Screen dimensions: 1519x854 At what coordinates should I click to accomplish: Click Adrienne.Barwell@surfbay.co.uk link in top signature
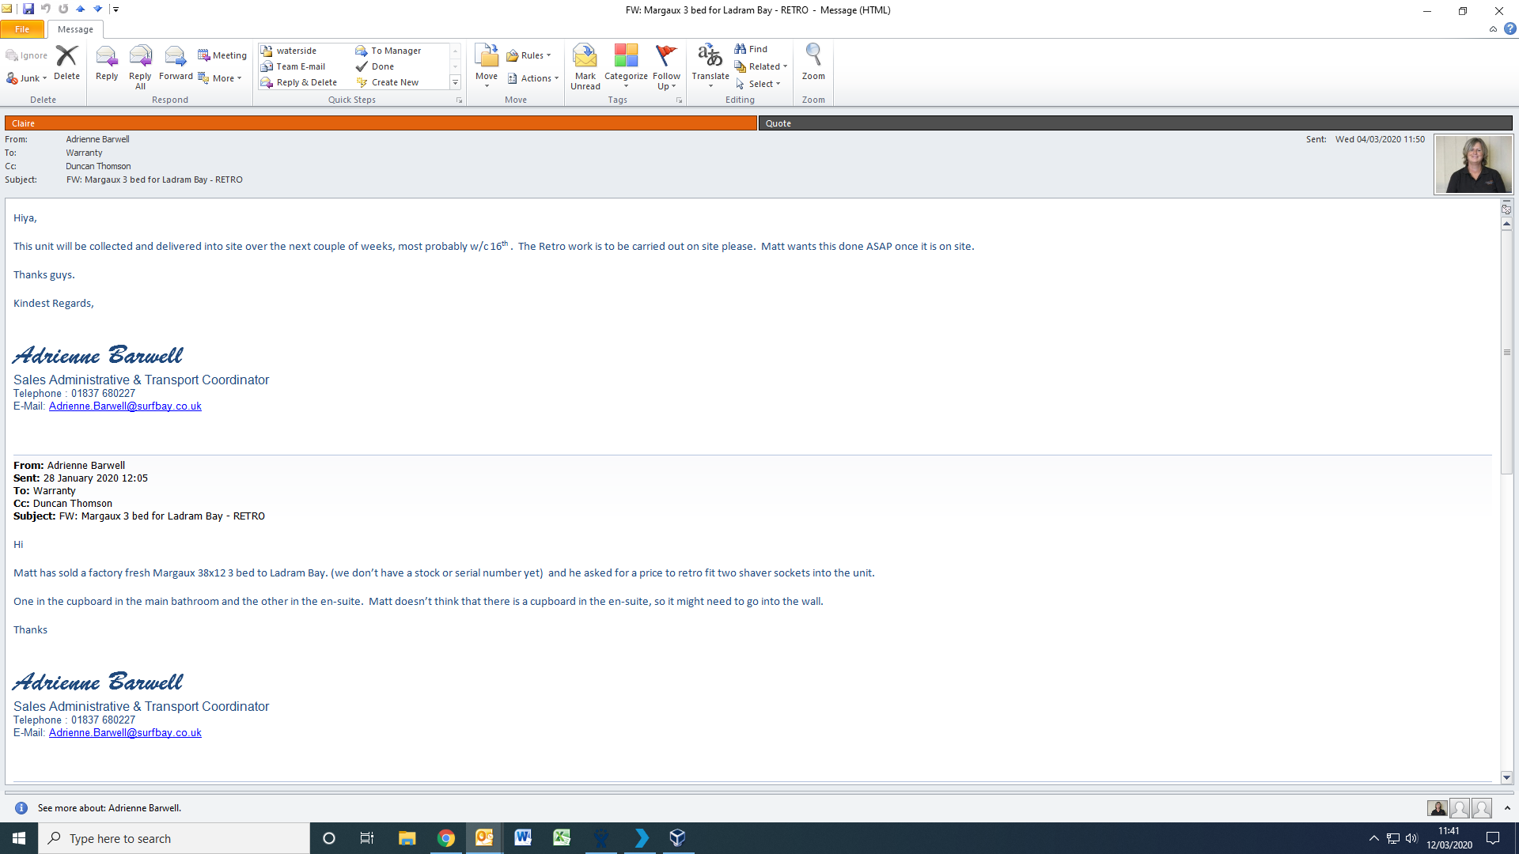(125, 406)
